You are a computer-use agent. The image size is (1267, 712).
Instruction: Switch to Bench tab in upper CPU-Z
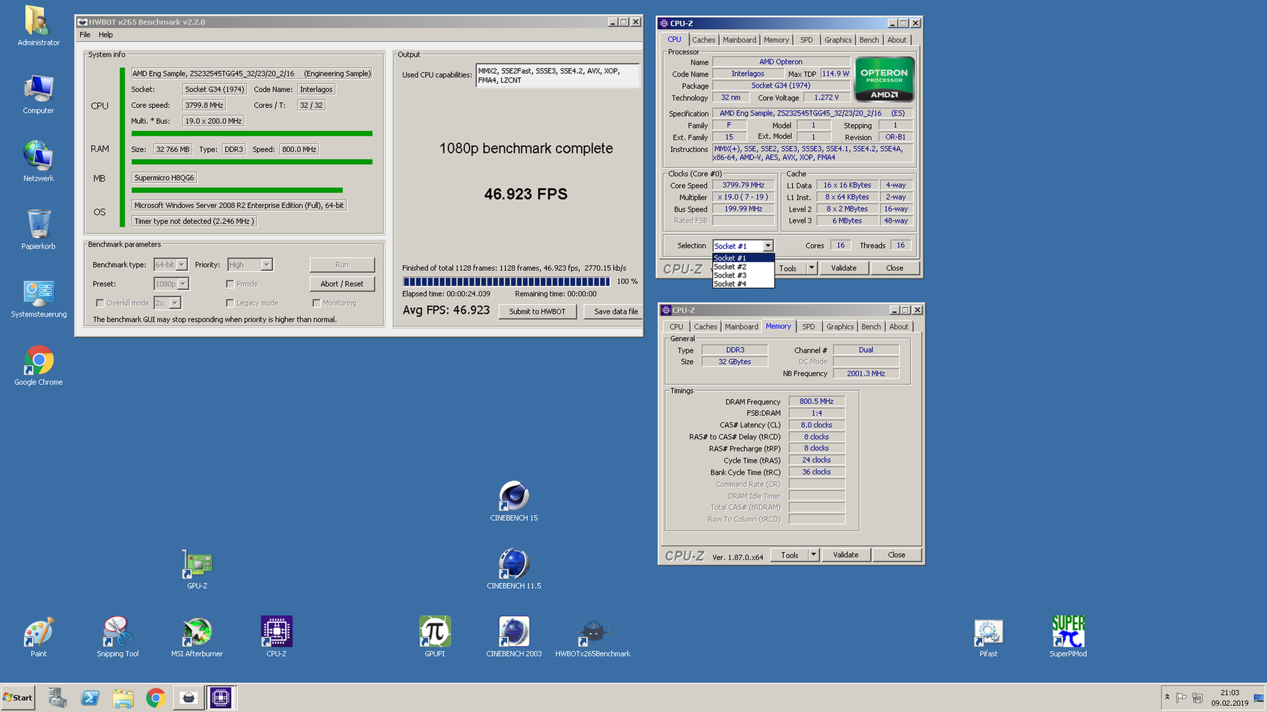869,40
